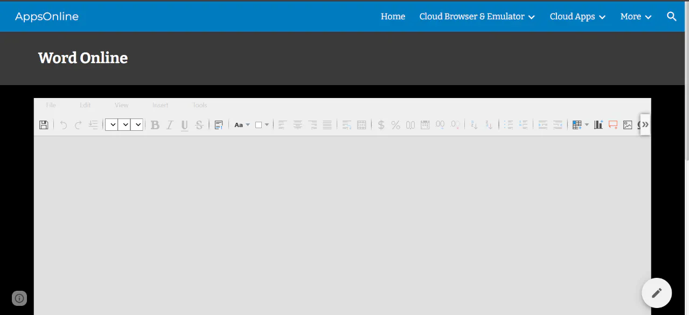Insert an image from the toolbar

(628, 125)
